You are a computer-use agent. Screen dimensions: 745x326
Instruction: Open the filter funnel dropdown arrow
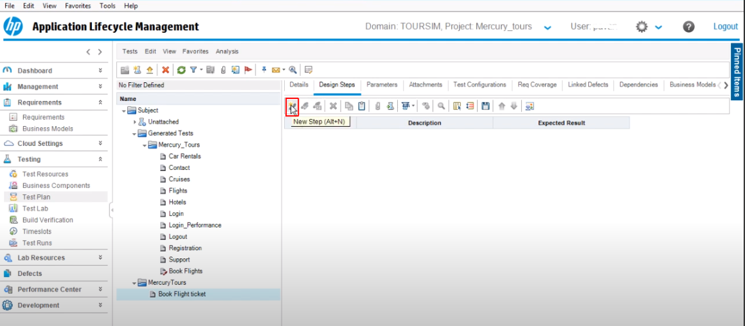[x=201, y=70]
